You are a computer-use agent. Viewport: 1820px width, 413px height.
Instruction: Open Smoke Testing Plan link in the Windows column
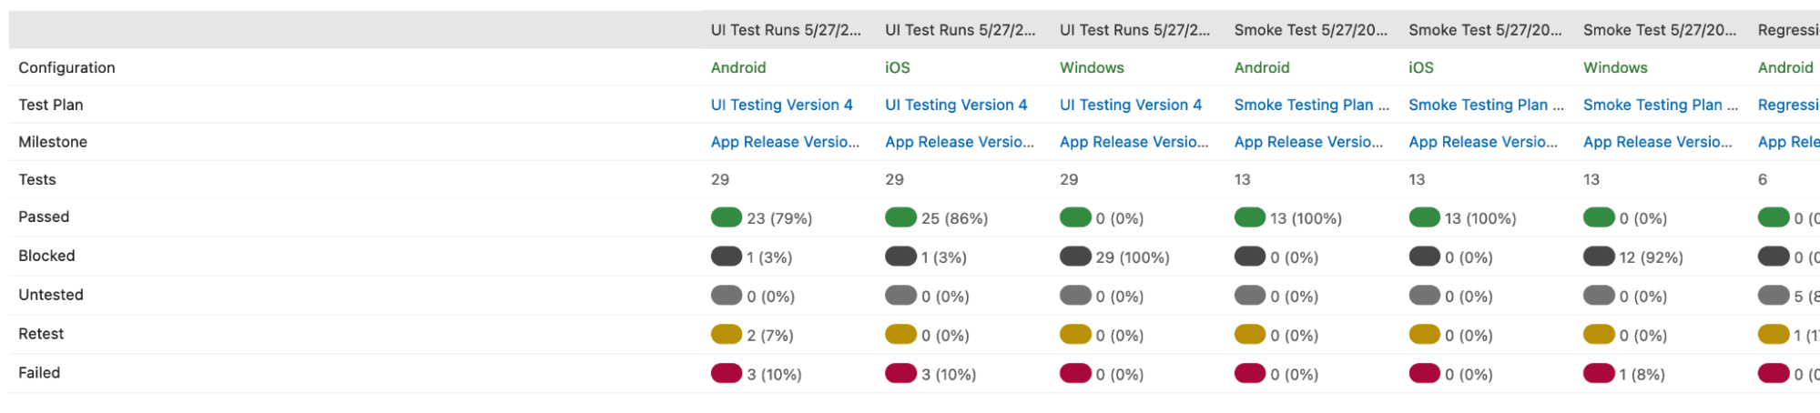coord(1659,105)
